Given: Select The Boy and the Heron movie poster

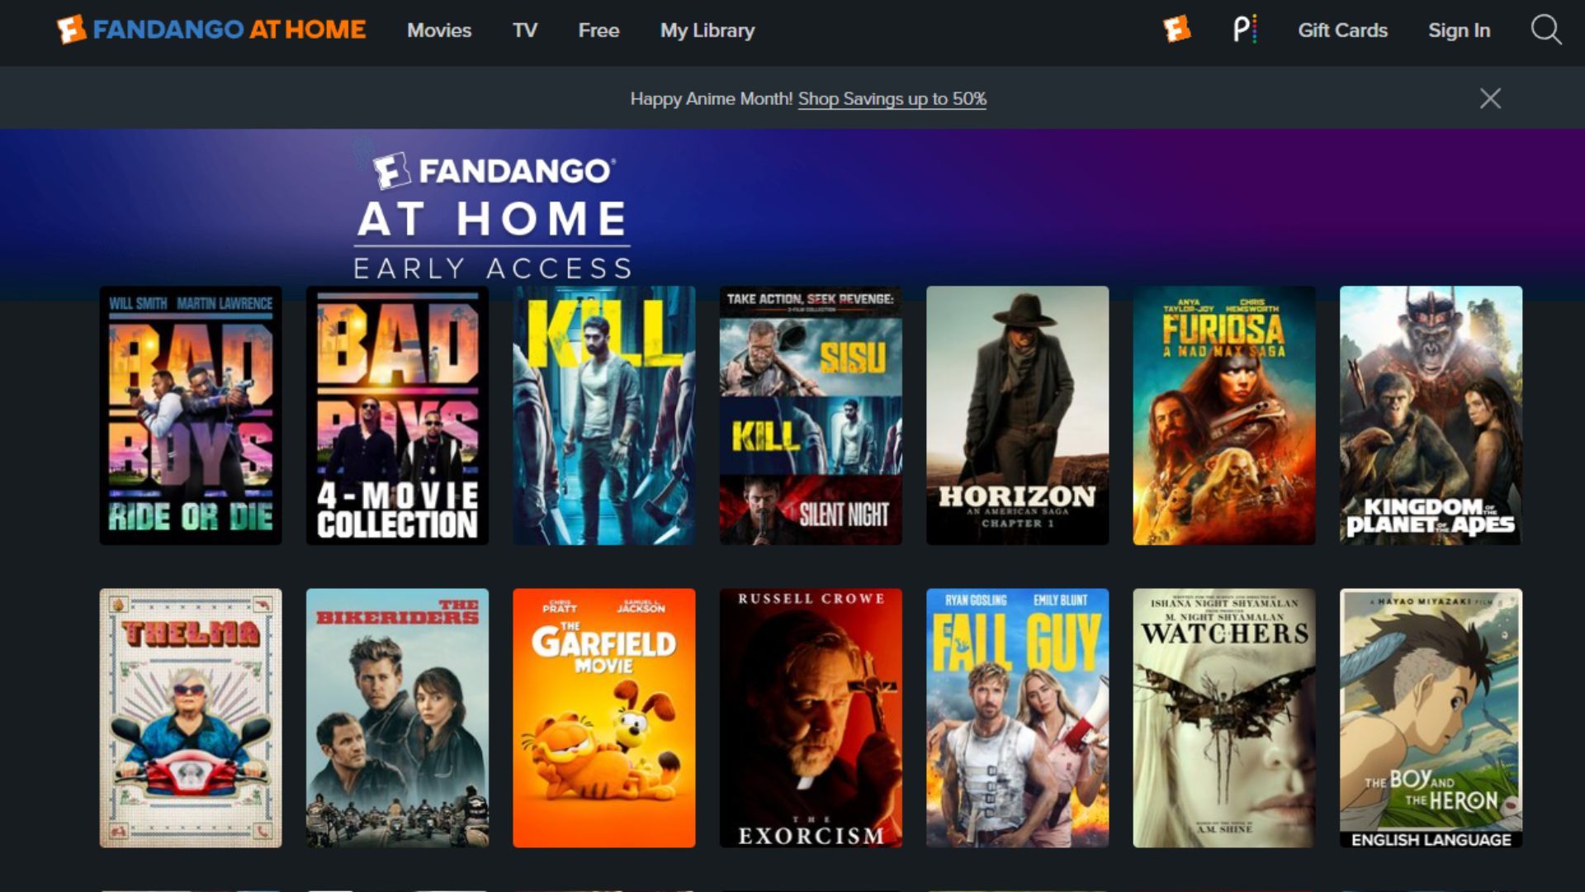Looking at the screenshot, I should click(1431, 718).
